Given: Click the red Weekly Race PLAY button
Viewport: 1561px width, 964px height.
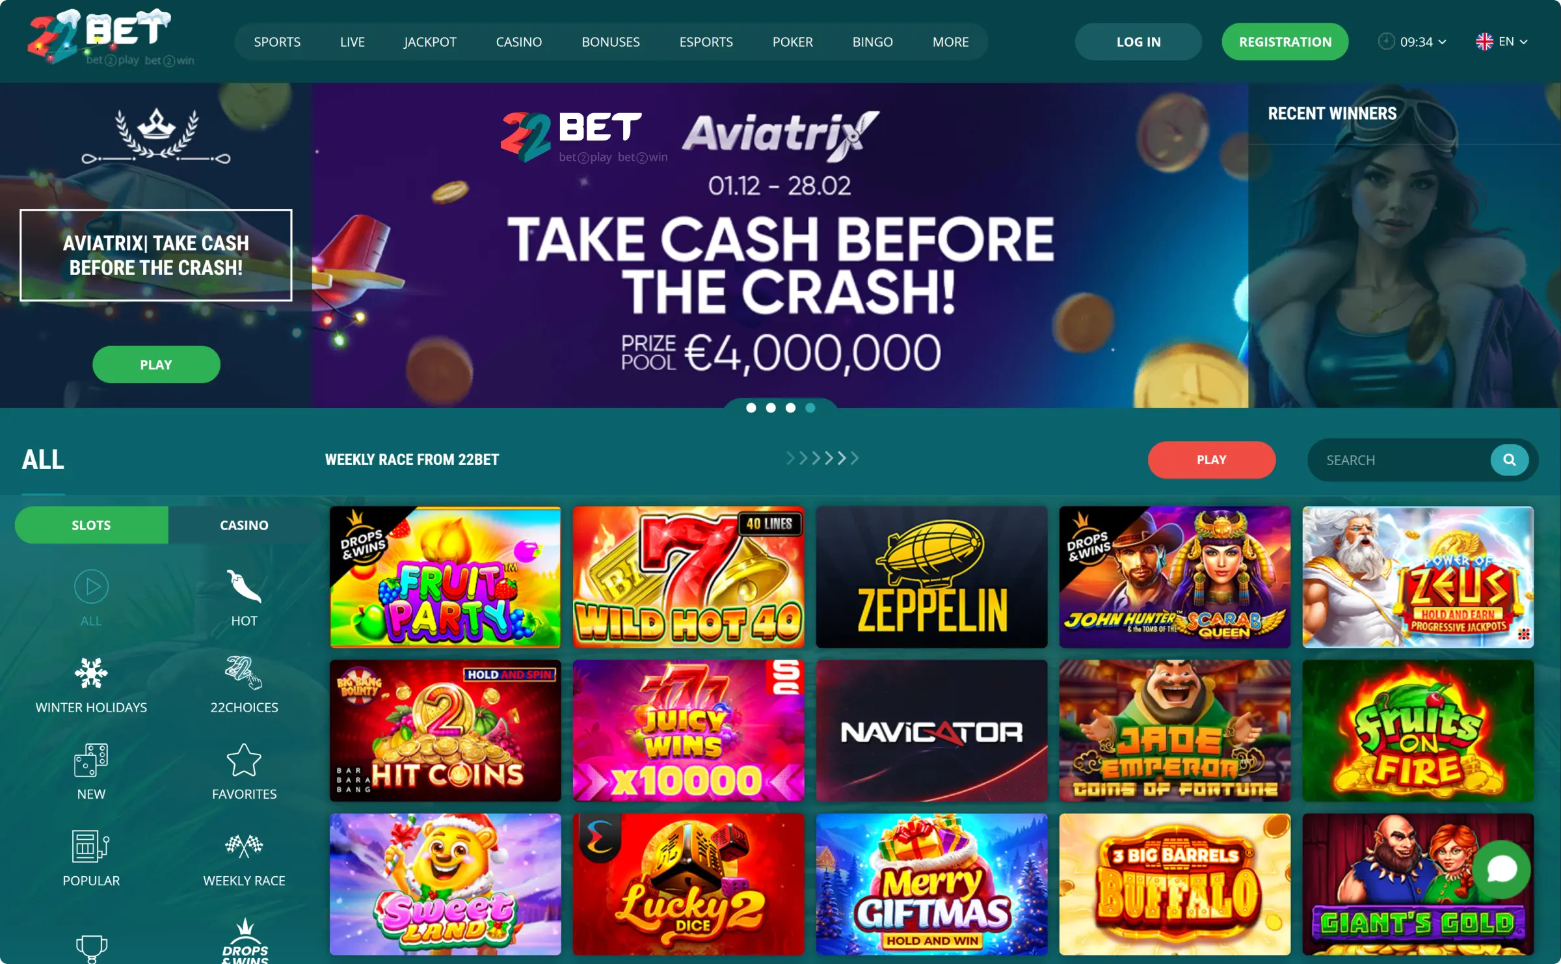Looking at the screenshot, I should tap(1211, 460).
